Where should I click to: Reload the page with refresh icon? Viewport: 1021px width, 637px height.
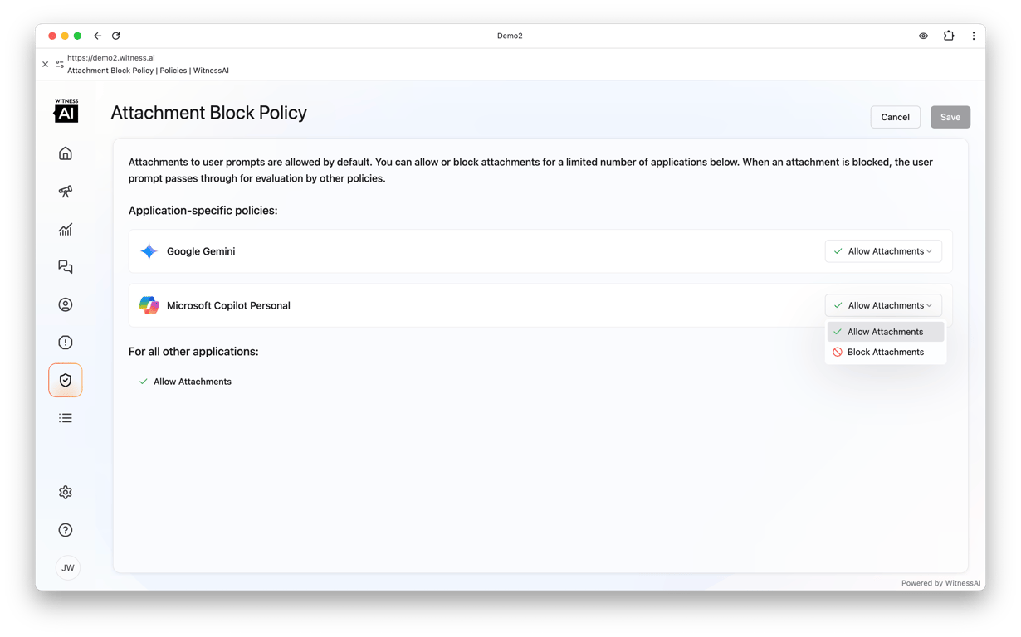116,36
